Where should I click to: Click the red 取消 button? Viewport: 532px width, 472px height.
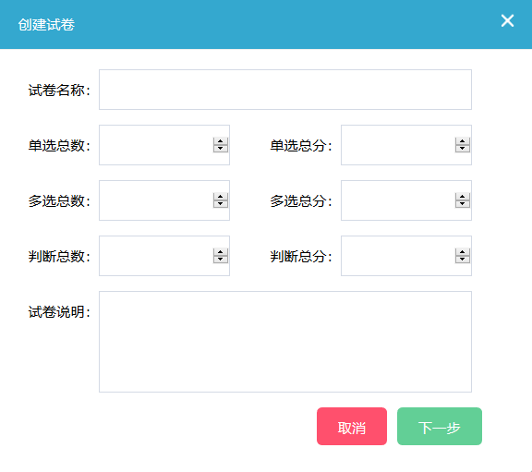point(352,426)
